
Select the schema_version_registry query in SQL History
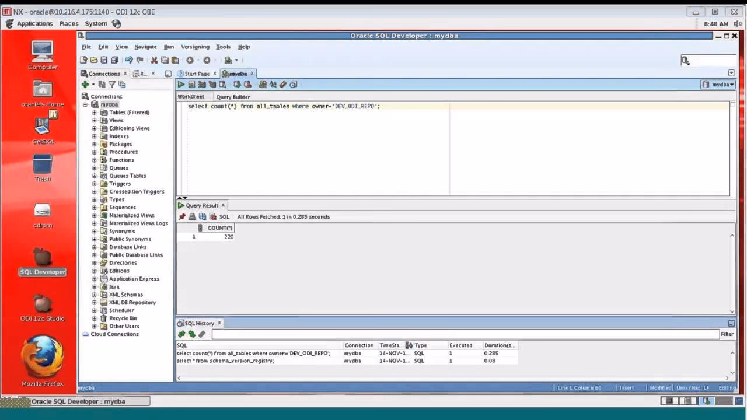pyautogui.click(x=225, y=361)
